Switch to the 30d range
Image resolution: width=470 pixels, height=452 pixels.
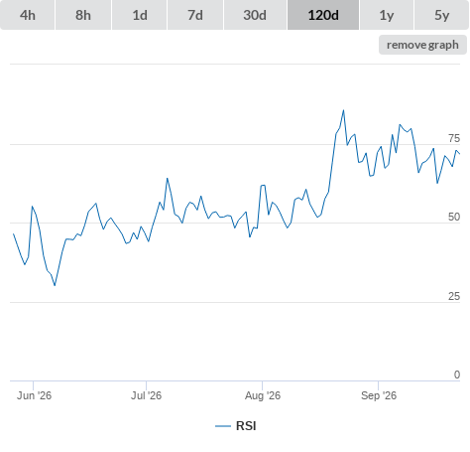point(255,15)
